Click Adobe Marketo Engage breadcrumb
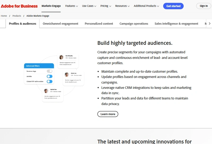Screen dimensions: 212x144 (38, 16)
